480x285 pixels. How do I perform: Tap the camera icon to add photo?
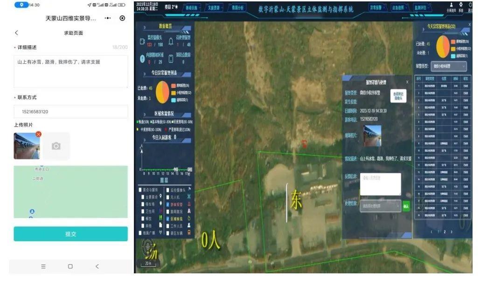(x=56, y=146)
